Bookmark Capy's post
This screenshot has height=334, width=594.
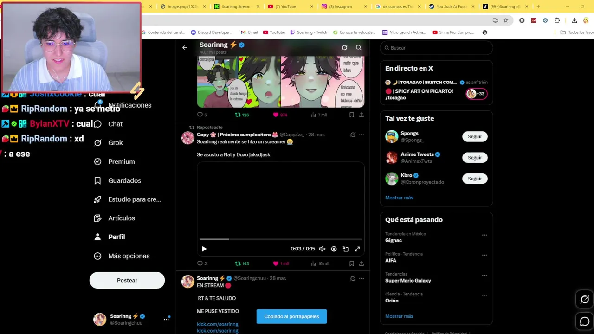point(352,263)
